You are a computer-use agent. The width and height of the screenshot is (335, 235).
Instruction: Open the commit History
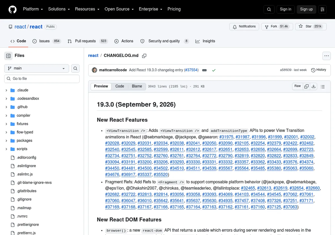point(319,70)
